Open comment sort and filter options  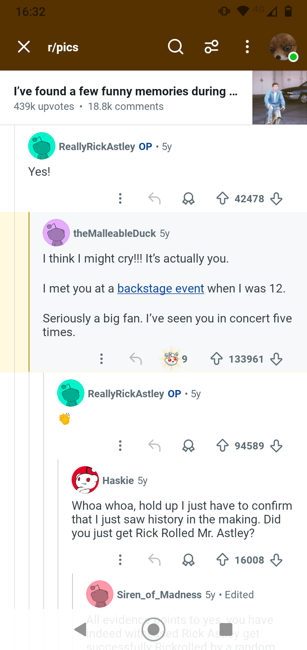211,47
